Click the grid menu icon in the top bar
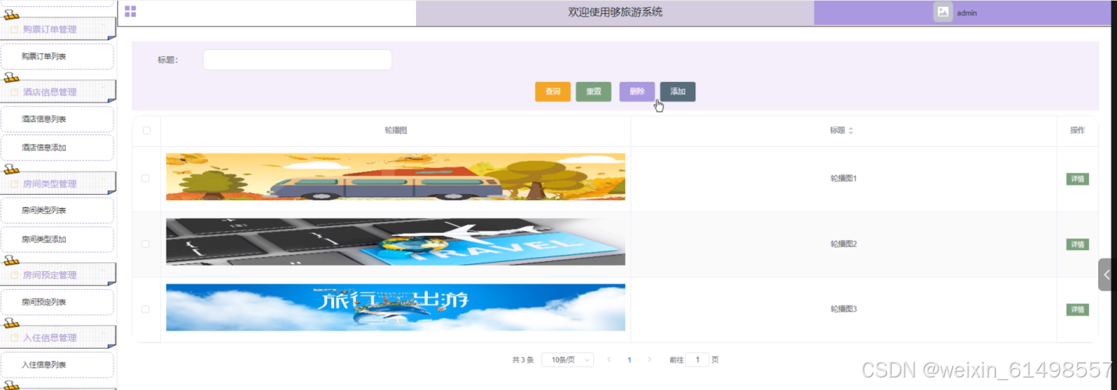The height and width of the screenshot is (390, 1117). pos(131,11)
